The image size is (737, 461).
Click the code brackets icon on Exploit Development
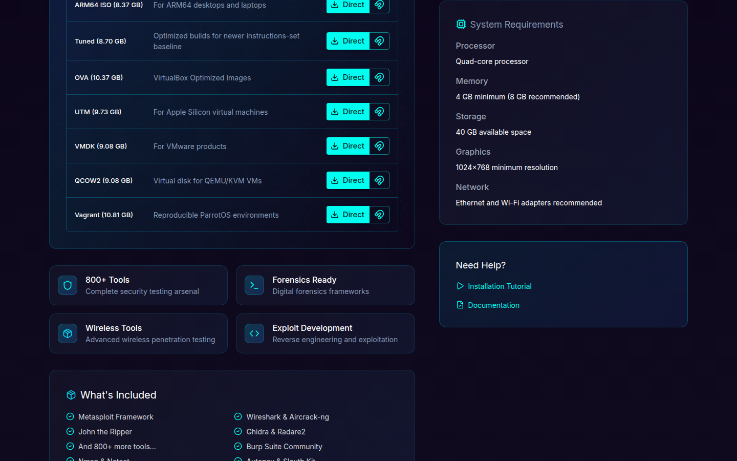point(254,333)
